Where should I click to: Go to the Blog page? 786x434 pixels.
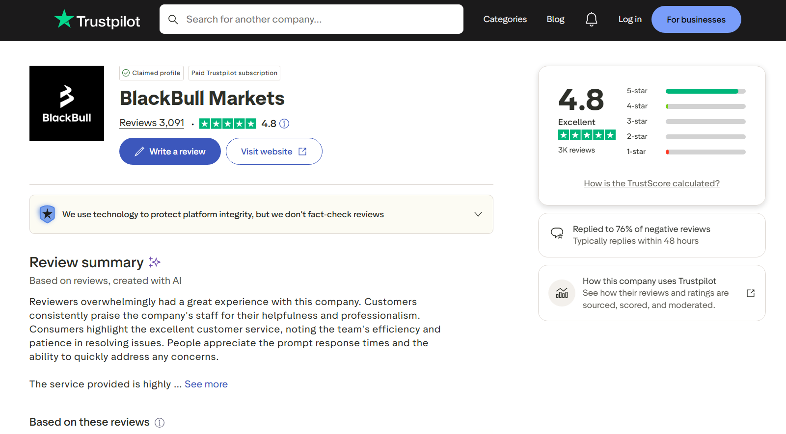pyautogui.click(x=555, y=19)
